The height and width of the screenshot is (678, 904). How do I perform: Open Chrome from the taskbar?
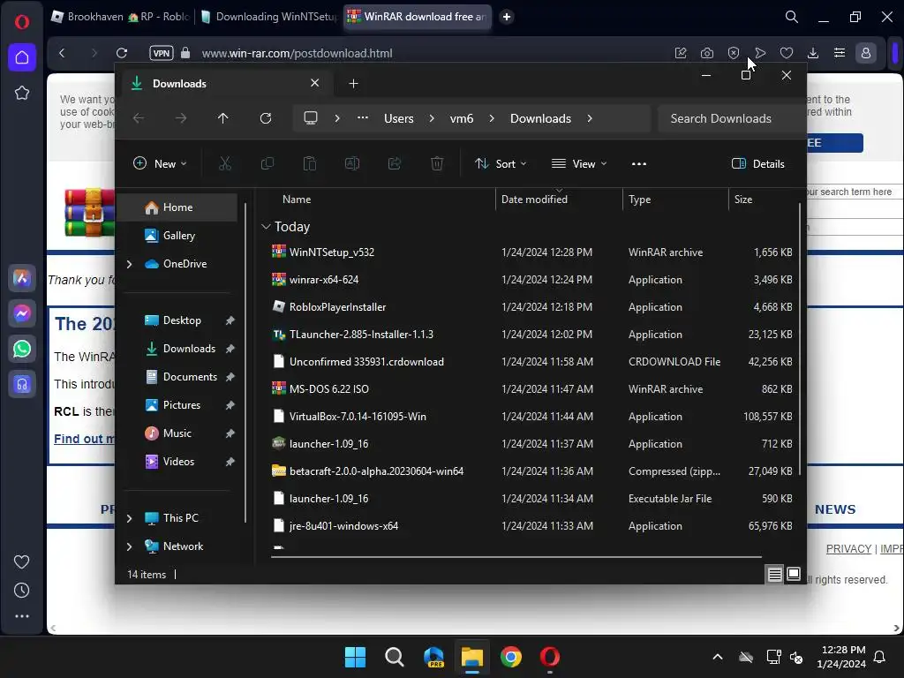(511, 657)
